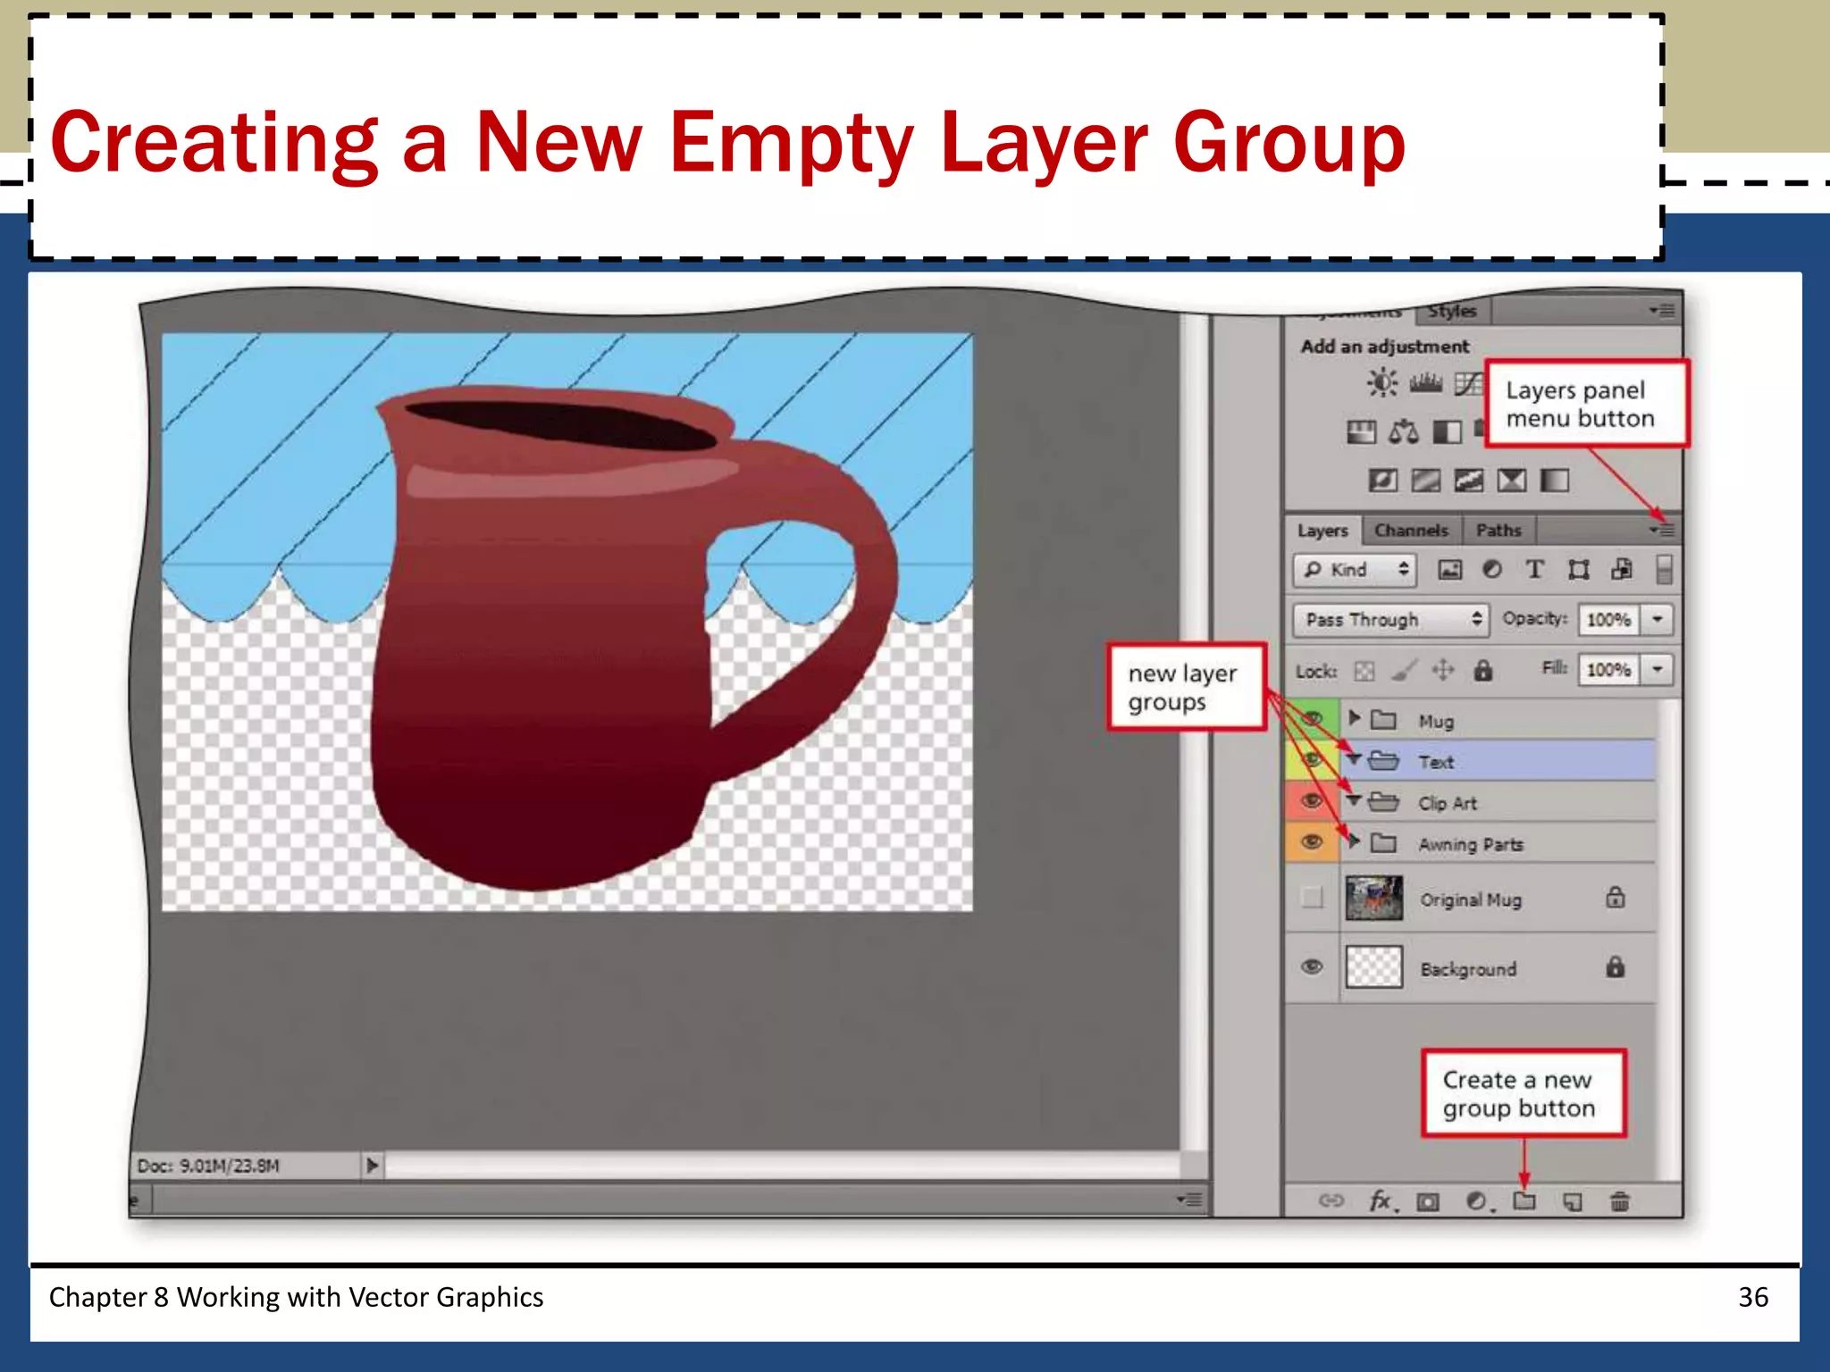Open the layer style fx menu
Screen dimensions: 1830x1372
tap(1383, 1201)
